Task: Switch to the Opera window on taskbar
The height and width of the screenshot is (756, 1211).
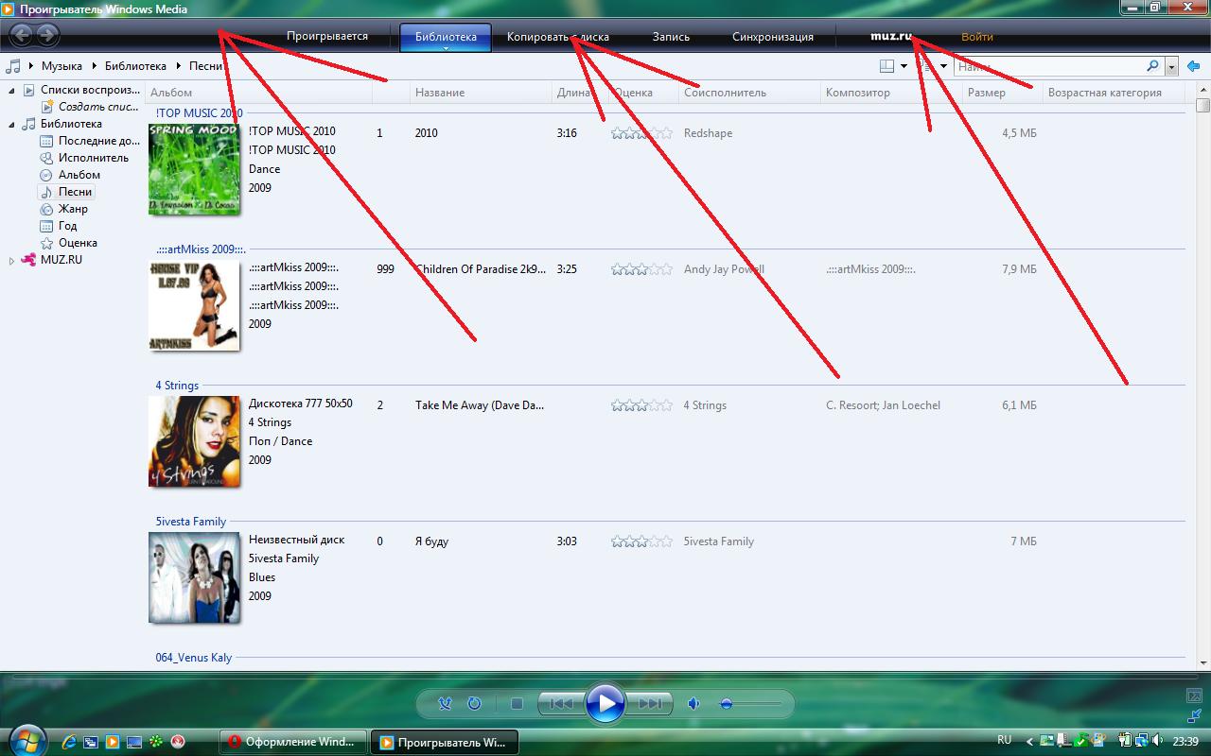Action: click(x=292, y=742)
